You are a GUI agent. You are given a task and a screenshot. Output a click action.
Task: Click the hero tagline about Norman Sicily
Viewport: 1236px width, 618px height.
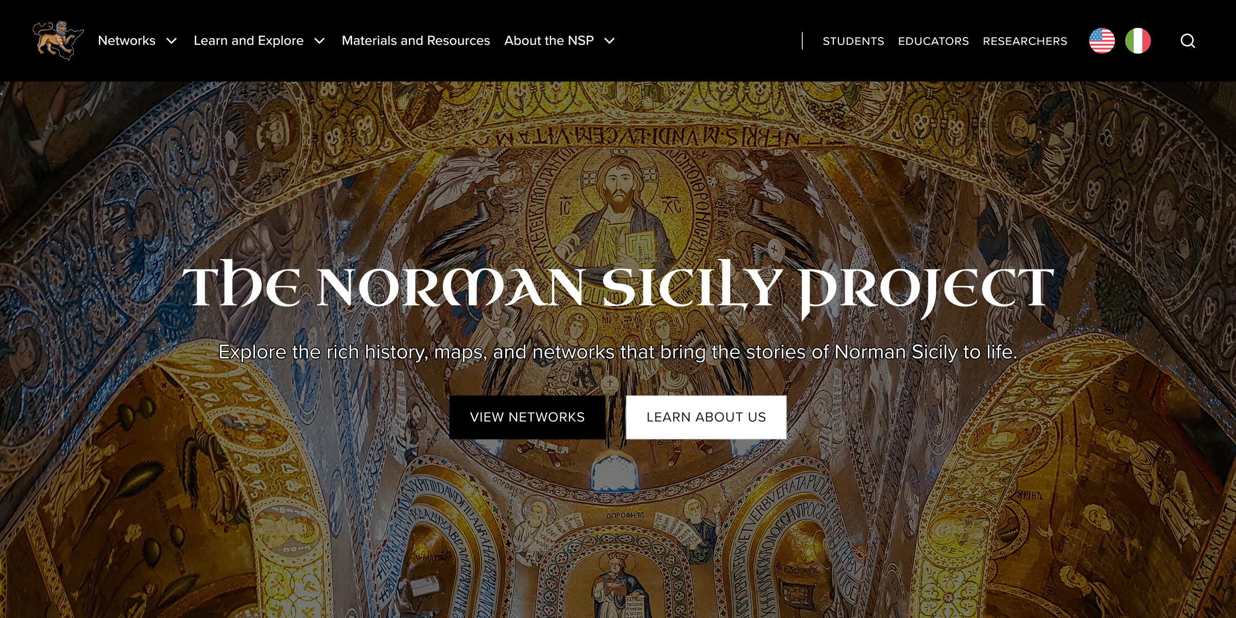[x=618, y=352]
